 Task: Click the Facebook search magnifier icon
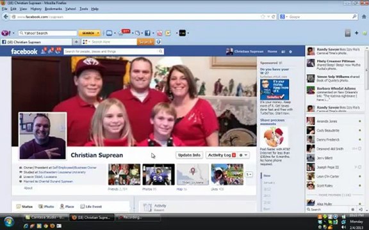(161, 51)
